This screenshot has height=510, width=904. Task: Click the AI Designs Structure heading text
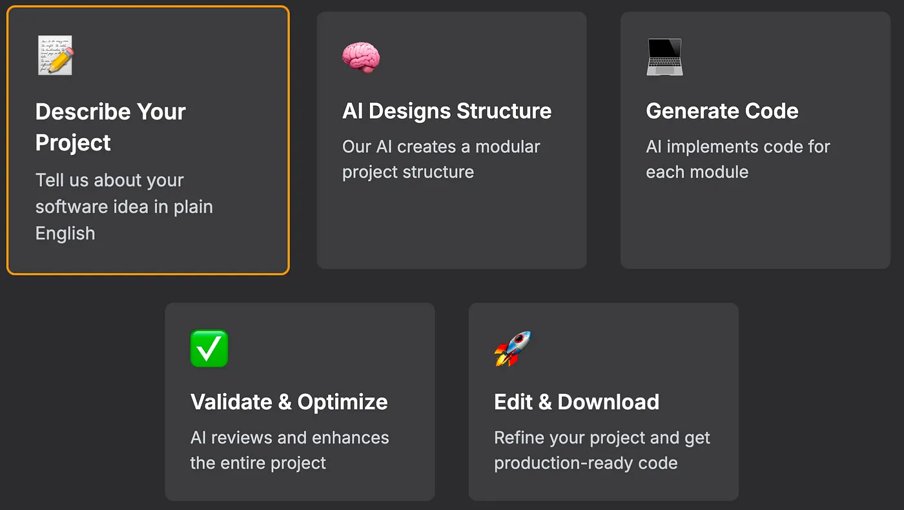(447, 111)
